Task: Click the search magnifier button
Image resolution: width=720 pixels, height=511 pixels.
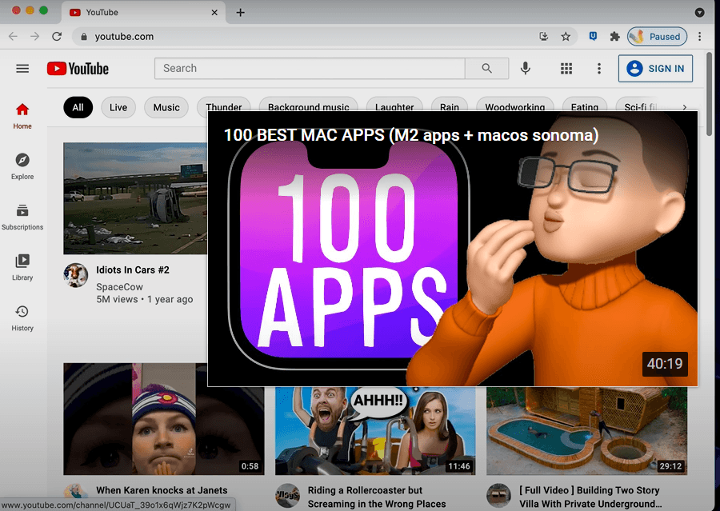Action: (486, 69)
